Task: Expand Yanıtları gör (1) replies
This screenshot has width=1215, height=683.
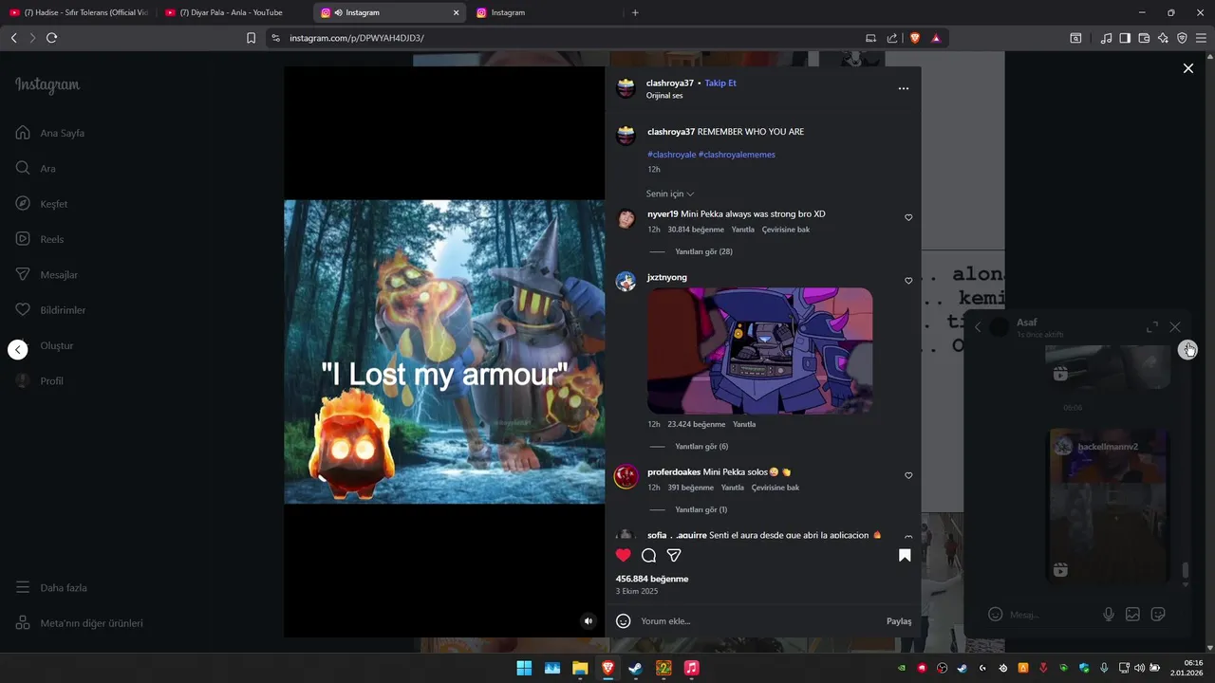Action: (701, 509)
